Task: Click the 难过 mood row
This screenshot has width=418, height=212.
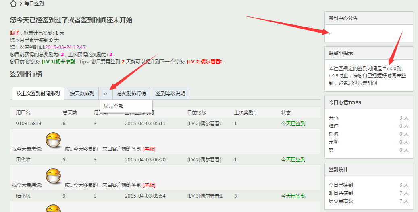Action: [x=368, y=126]
